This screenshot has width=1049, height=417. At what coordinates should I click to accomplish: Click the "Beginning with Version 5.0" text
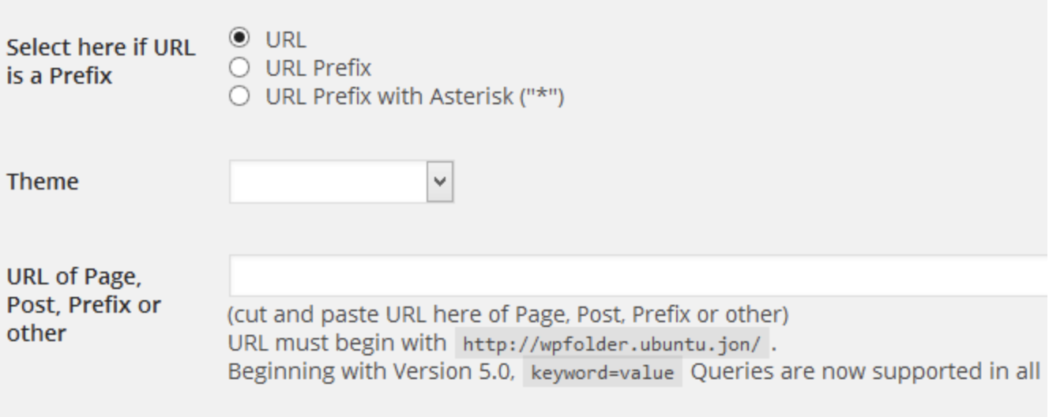click(x=370, y=372)
